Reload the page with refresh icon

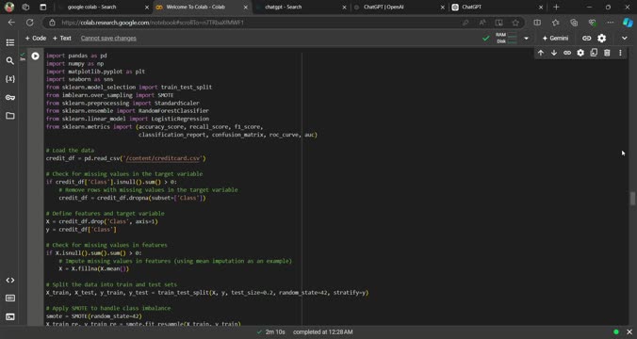pos(29,23)
